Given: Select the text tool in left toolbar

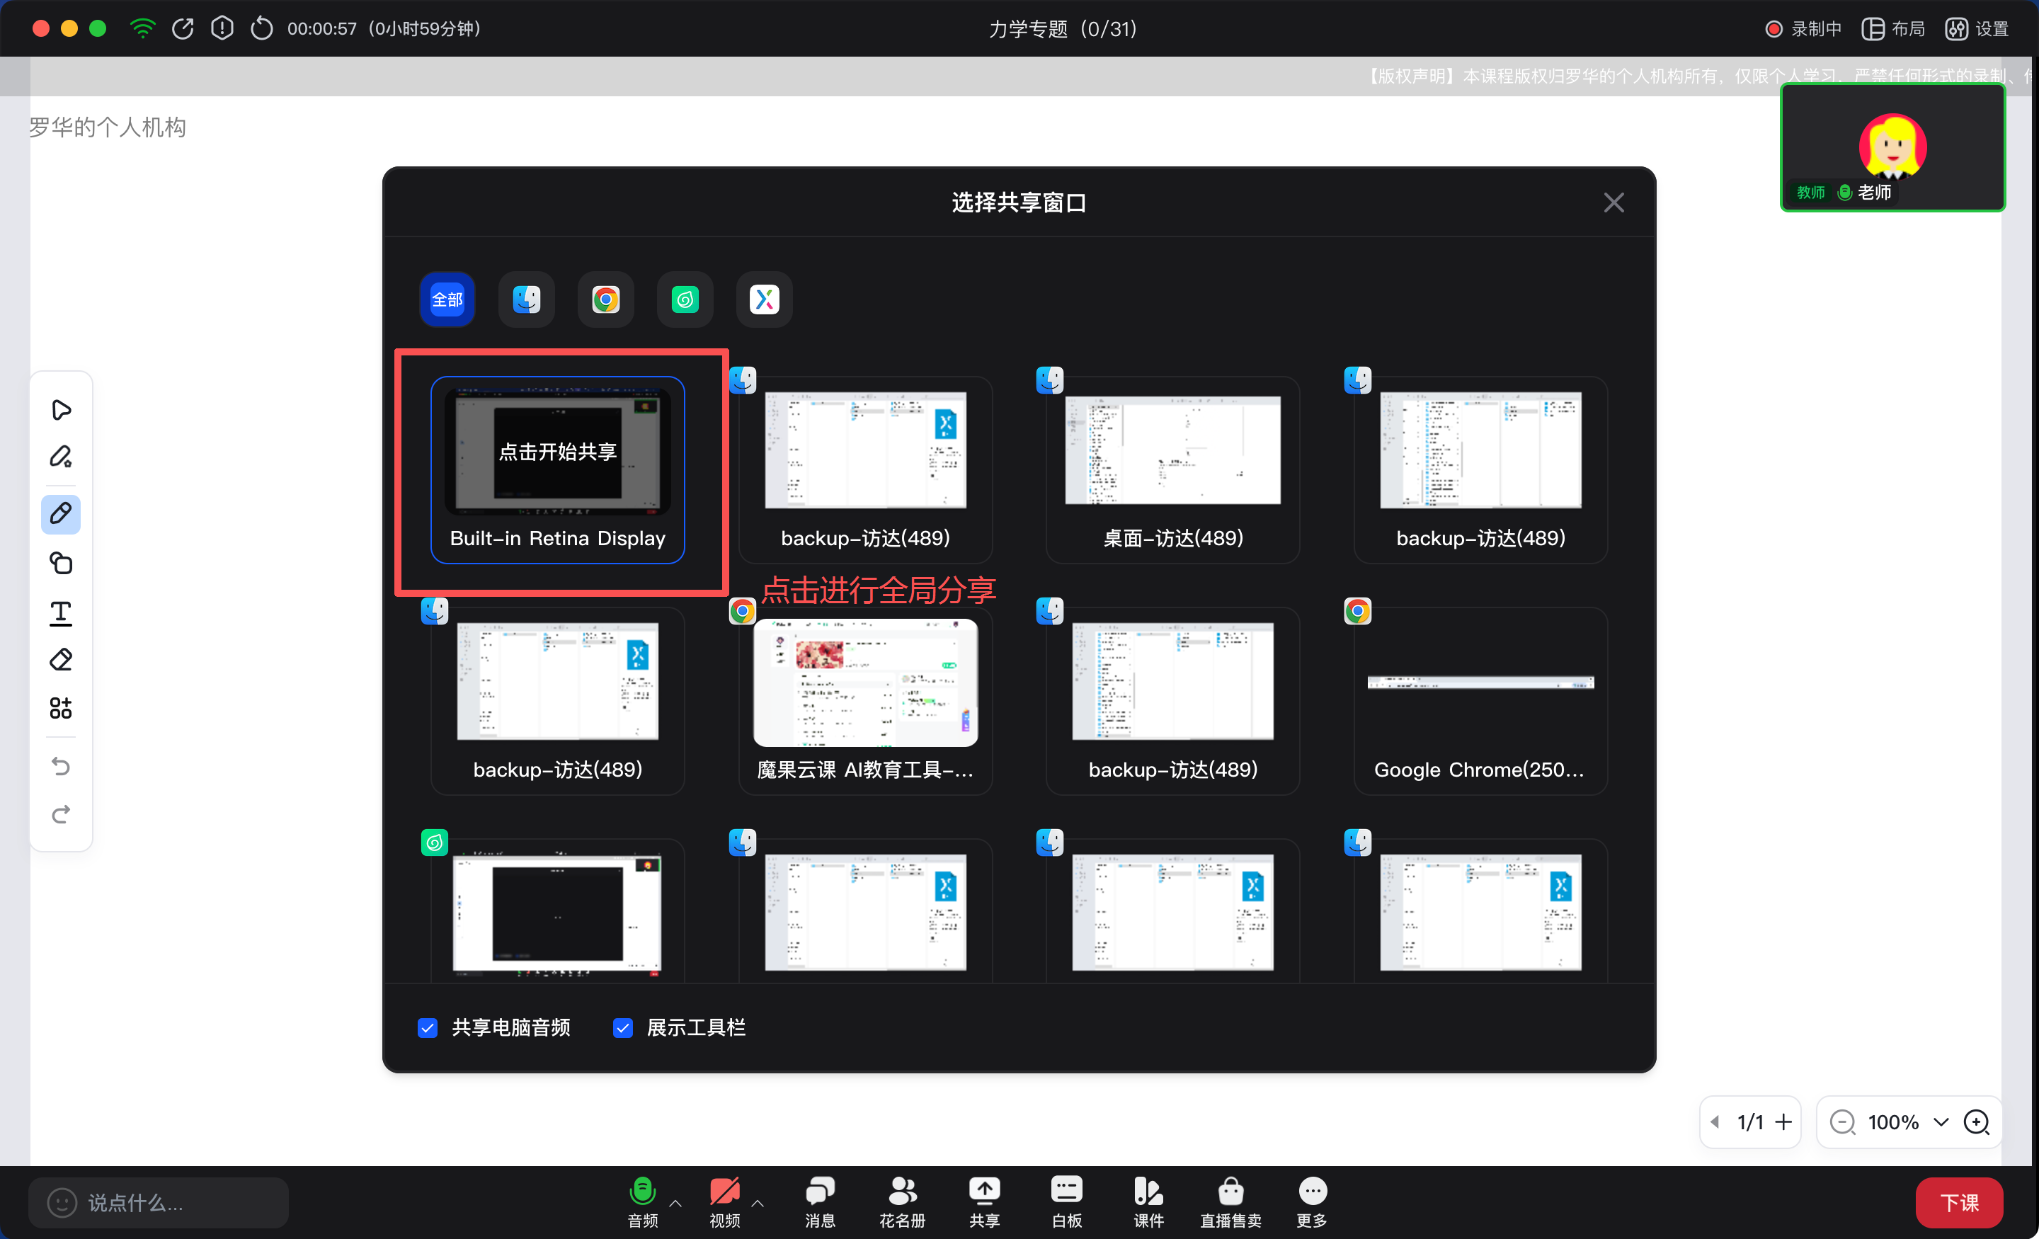Looking at the screenshot, I should point(60,612).
